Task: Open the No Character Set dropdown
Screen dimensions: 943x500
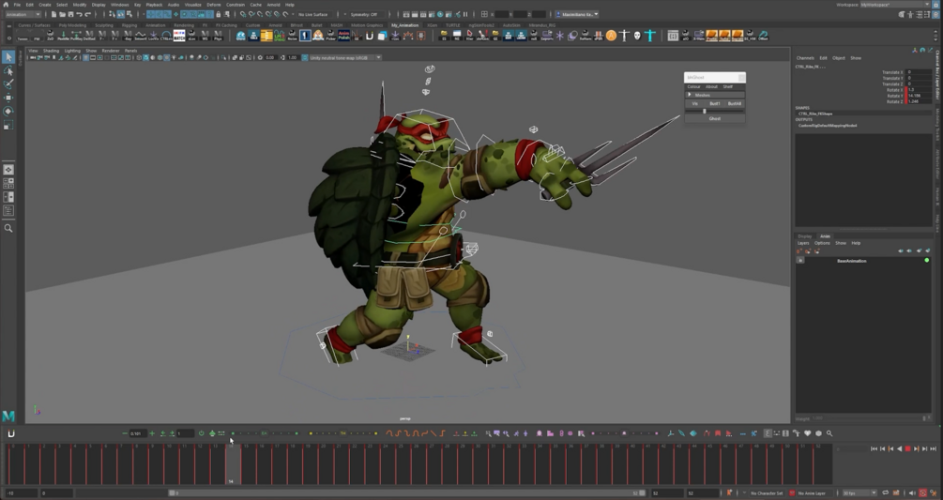Action: 767,492
